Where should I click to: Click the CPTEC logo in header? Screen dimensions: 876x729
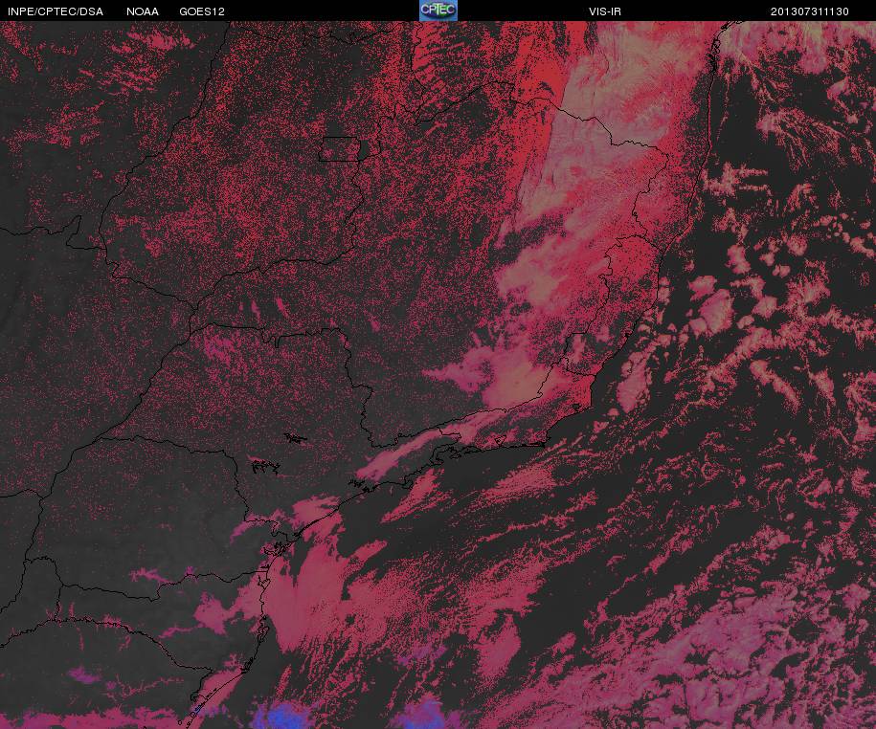[438, 11]
